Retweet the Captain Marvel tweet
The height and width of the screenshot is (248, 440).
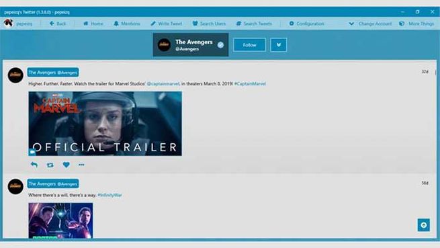tap(50, 165)
